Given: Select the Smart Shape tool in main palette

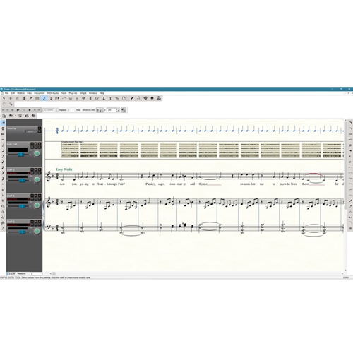Looking at the screenshot, I should point(71,98).
